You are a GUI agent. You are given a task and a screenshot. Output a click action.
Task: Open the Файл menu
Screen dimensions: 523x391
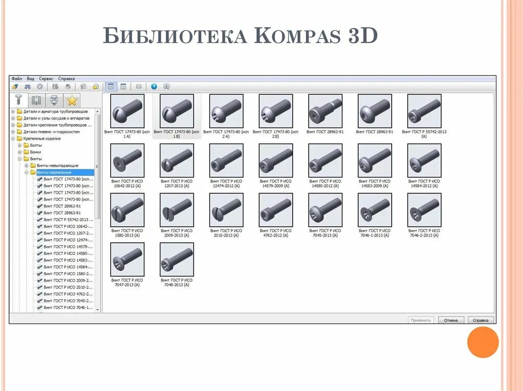coord(17,79)
